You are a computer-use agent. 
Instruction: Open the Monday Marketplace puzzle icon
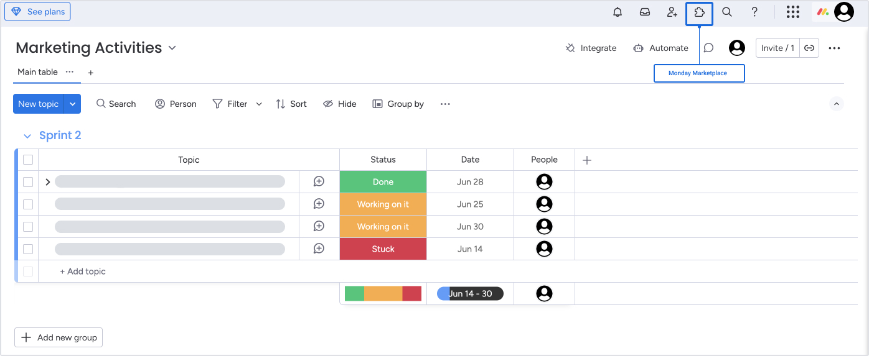(699, 12)
